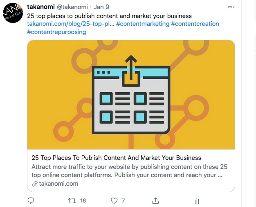The height and width of the screenshot is (207, 256).
Task: Open the share upload icon
Action: pyautogui.click(x=155, y=200)
